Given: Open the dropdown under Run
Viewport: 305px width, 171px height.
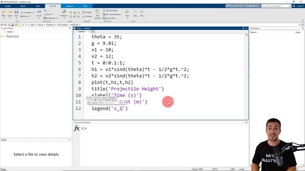Looking at the screenshot, I should 127,18.
